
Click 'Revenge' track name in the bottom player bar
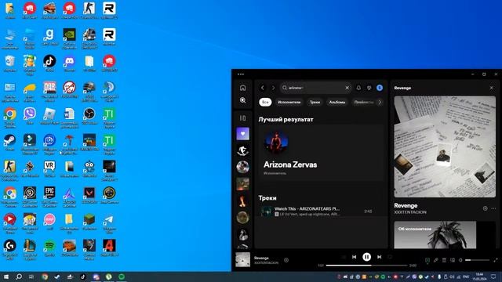tap(261, 258)
